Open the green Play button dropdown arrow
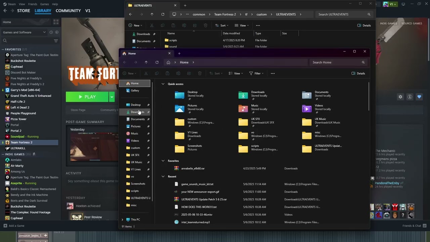 112,97
